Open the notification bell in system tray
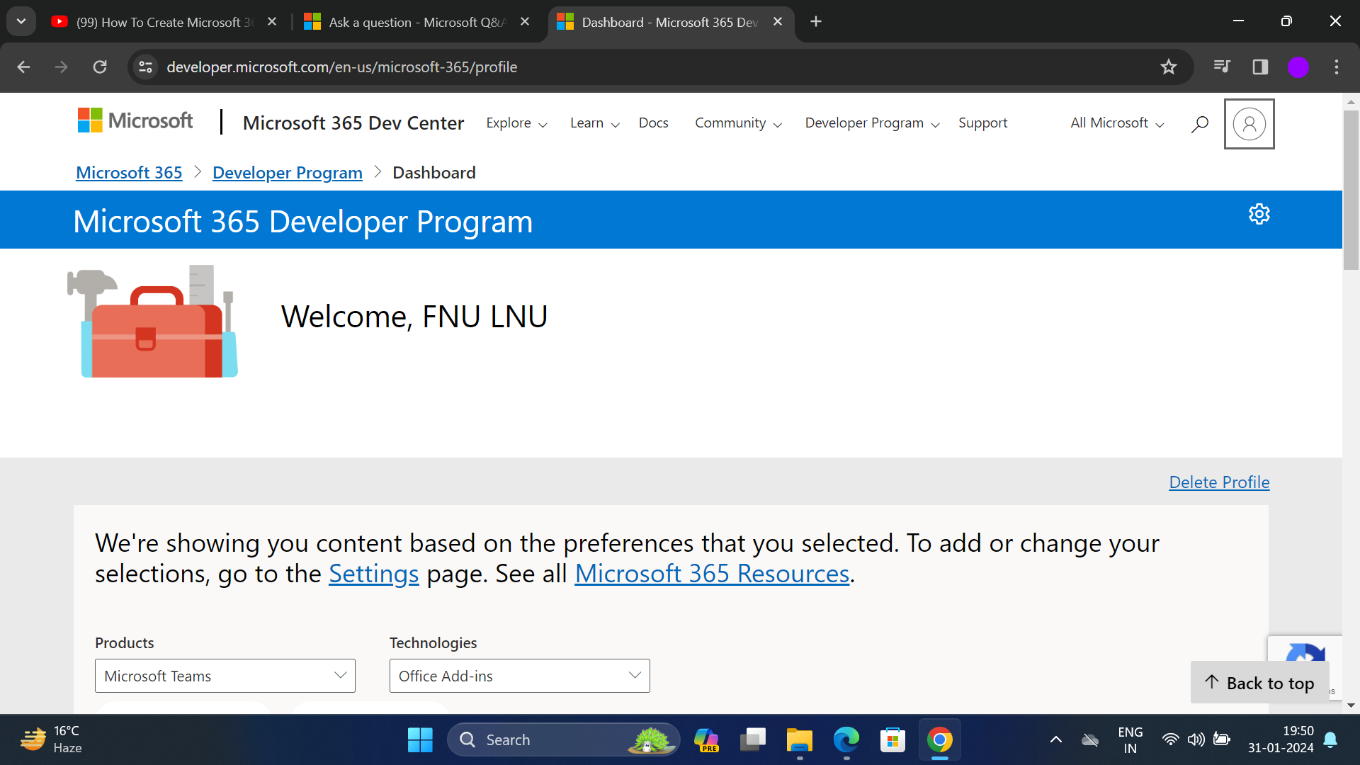The width and height of the screenshot is (1360, 765). pyautogui.click(x=1330, y=739)
